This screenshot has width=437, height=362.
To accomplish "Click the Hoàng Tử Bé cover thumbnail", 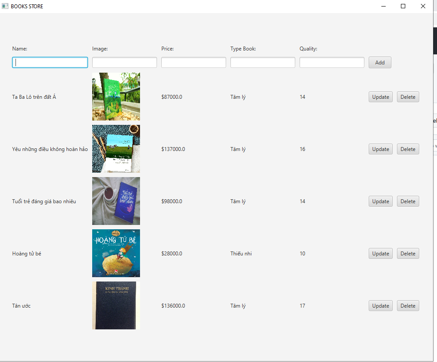I will coord(116,253).
